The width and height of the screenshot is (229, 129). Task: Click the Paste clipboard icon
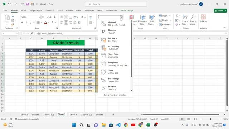pos(7,18)
